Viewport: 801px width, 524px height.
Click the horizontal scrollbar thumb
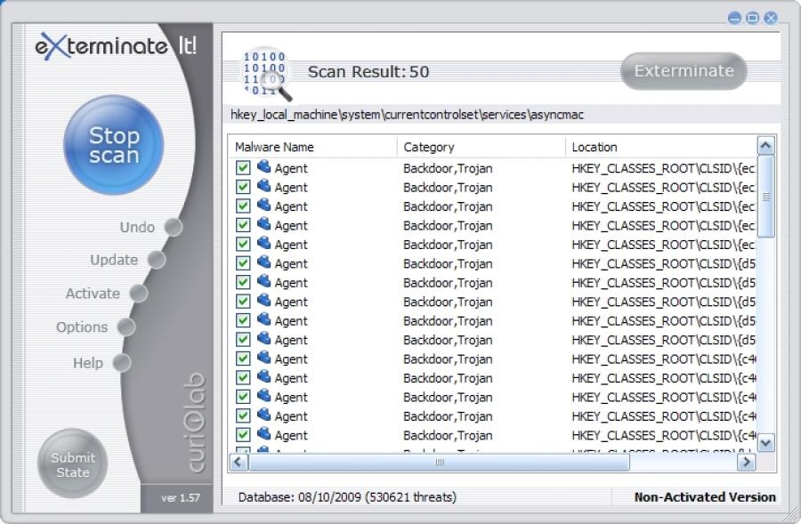coord(439,463)
